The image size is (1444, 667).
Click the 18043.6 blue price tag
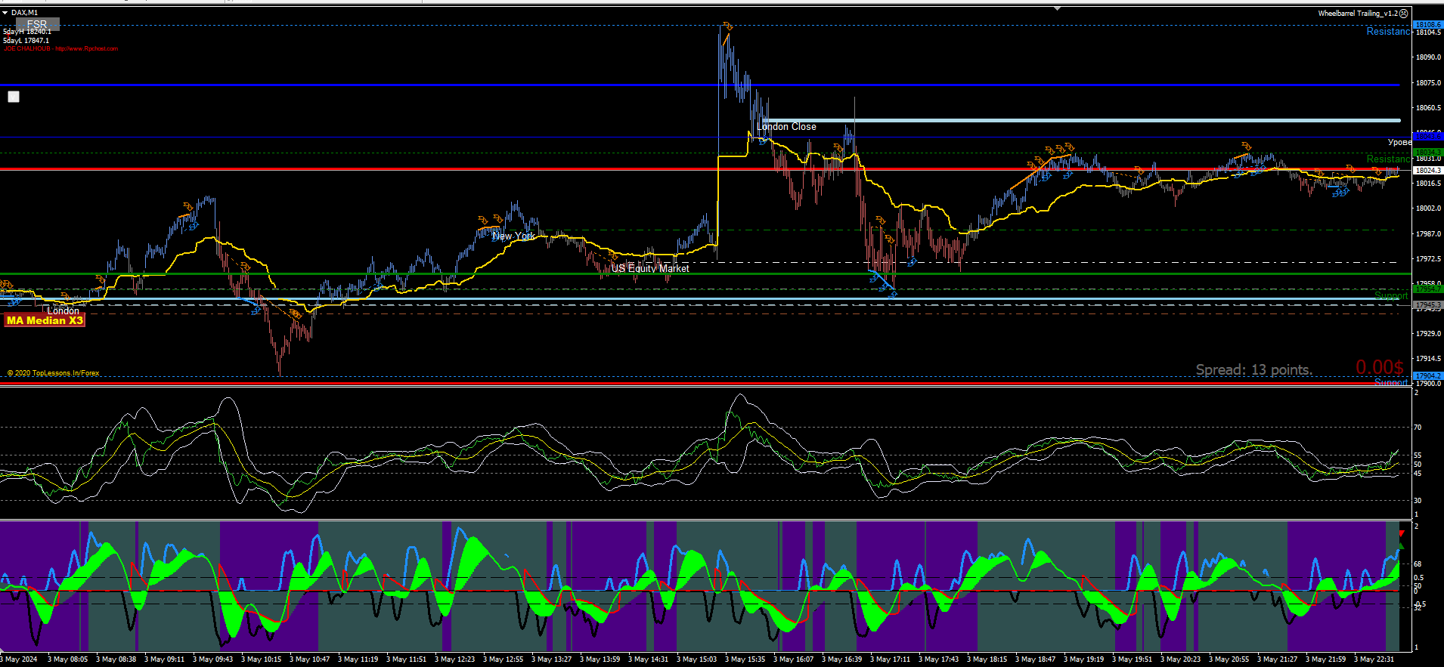coord(1428,137)
